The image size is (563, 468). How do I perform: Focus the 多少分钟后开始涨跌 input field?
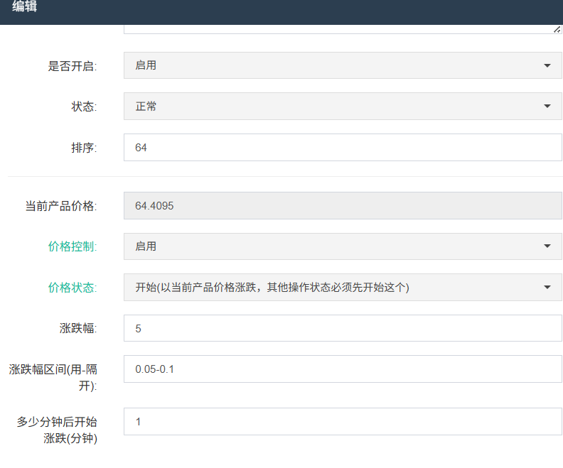pyautogui.click(x=342, y=422)
